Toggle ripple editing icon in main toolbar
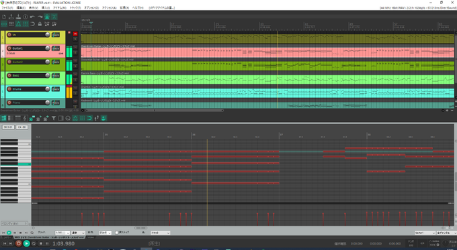 [x=11, y=24]
